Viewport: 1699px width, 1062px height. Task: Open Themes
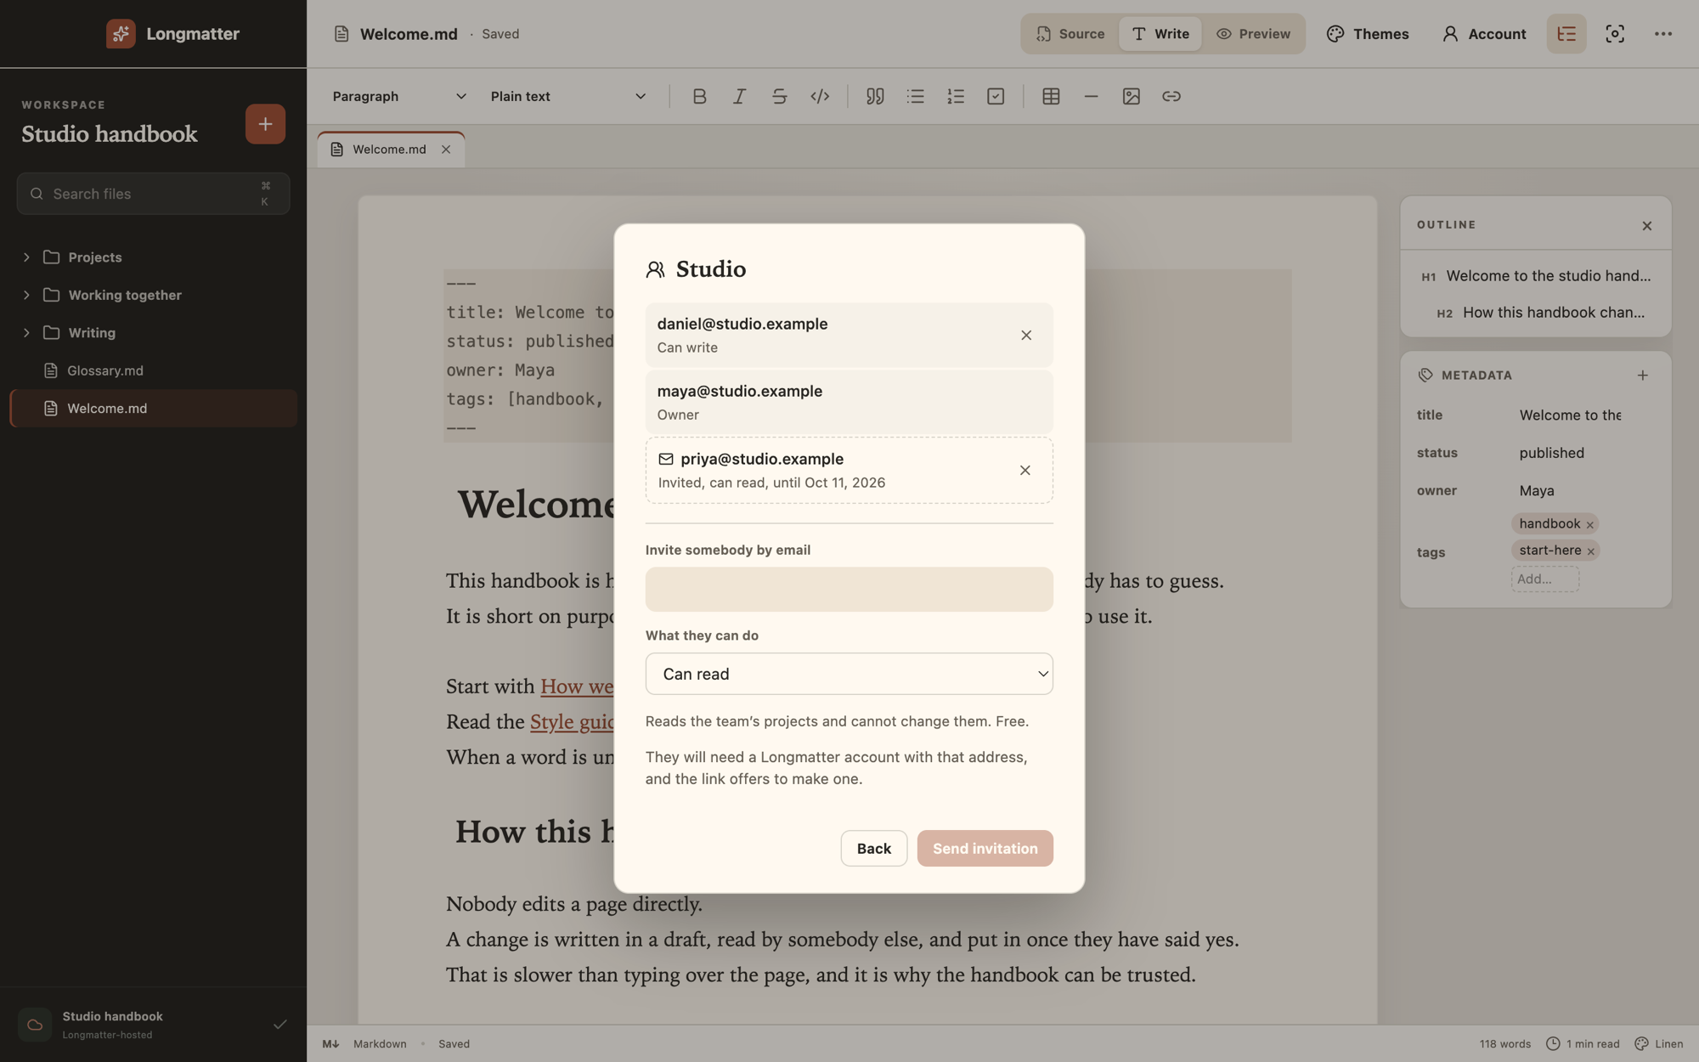1368,34
